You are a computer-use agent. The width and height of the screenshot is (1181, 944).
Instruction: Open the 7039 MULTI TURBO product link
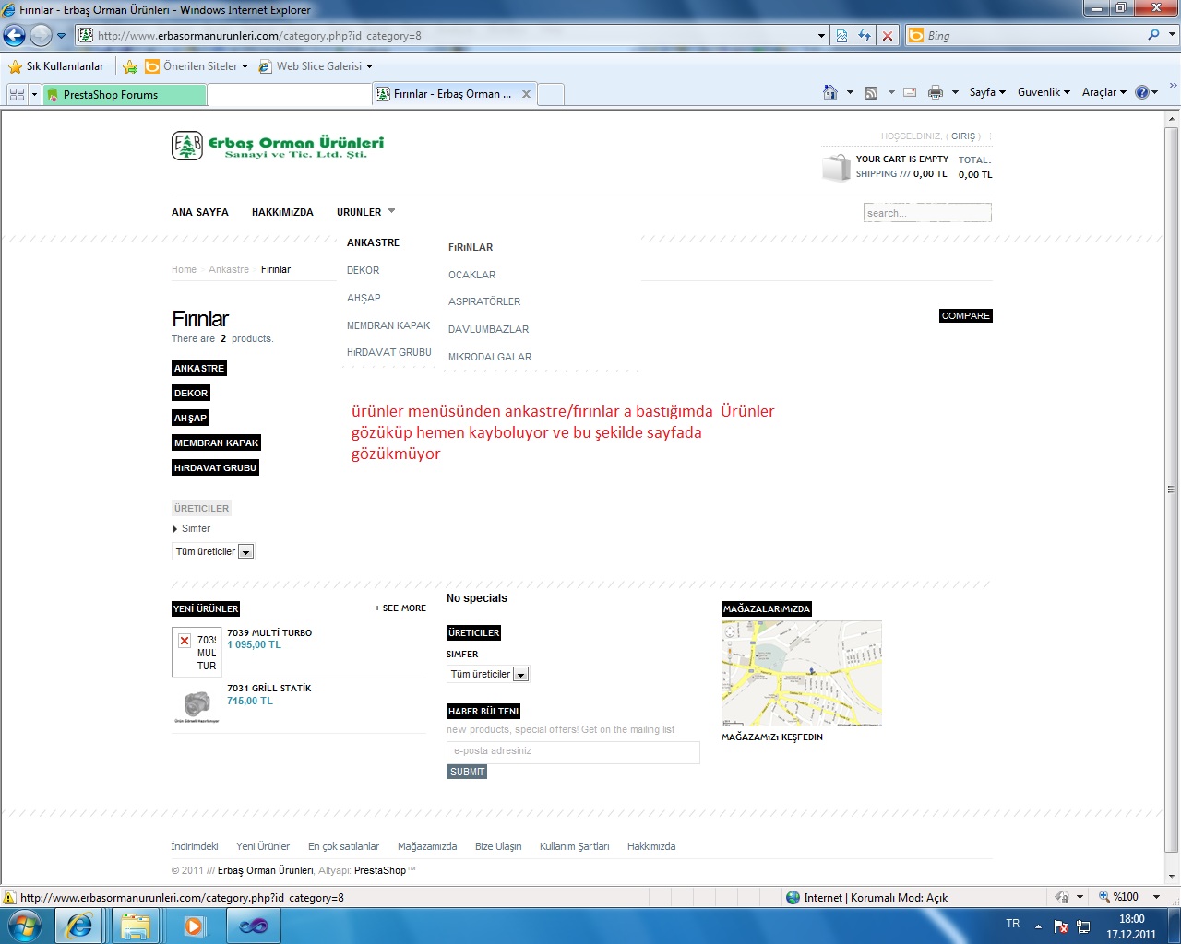click(x=269, y=633)
